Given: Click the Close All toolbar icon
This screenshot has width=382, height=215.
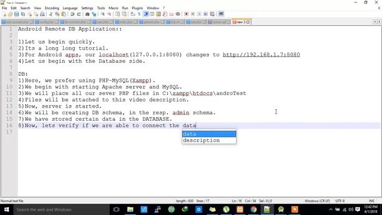Looking at the screenshot, I should click(x=36, y=14).
